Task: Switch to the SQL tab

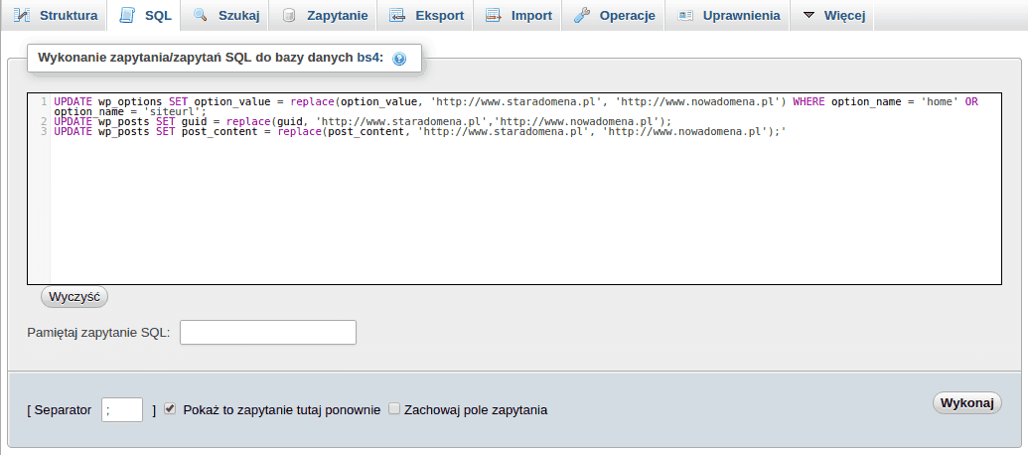Action: [145, 15]
